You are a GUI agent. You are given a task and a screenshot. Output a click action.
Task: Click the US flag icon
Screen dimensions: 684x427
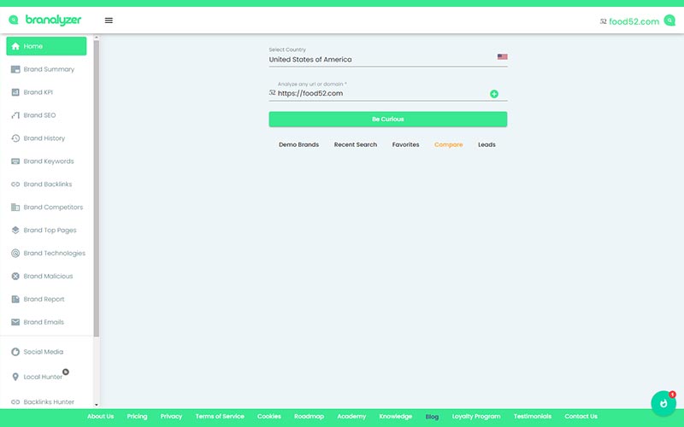click(502, 56)
